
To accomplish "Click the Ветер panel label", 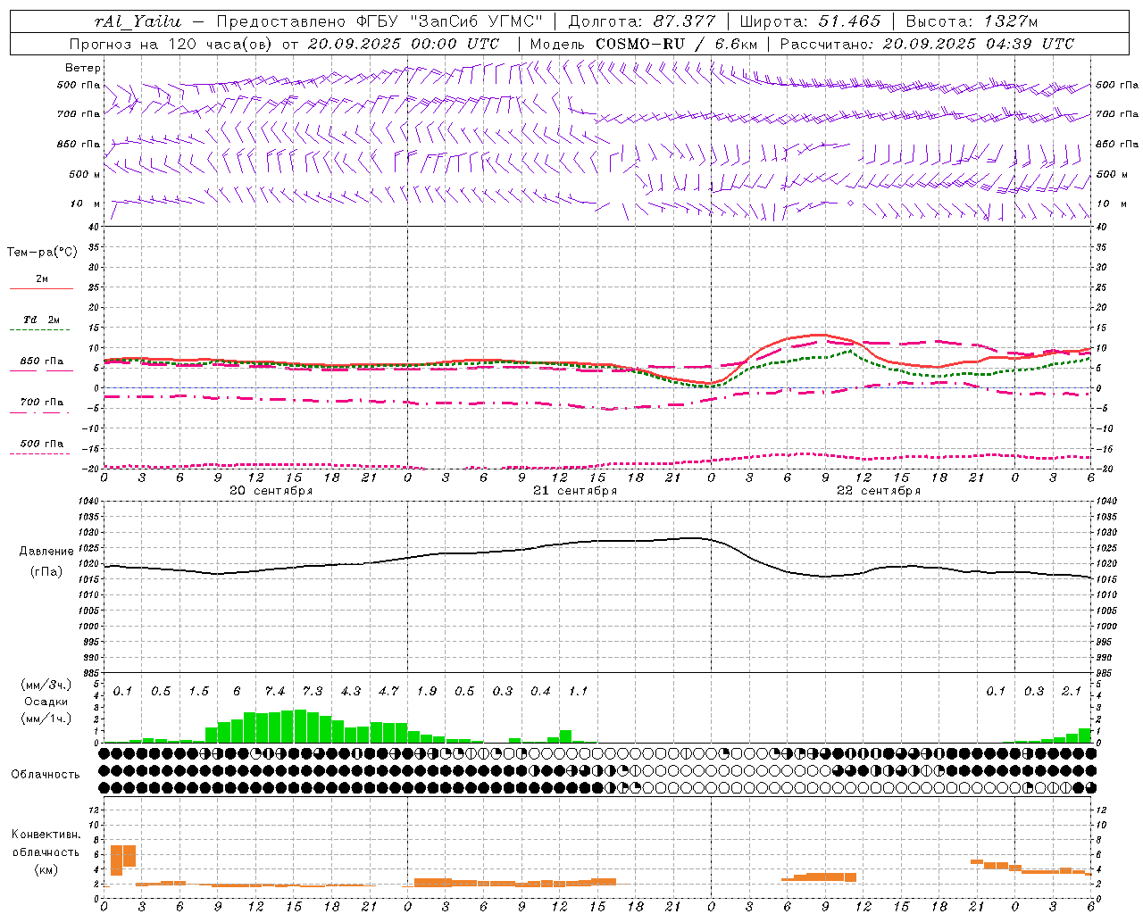I will [82, 68].
